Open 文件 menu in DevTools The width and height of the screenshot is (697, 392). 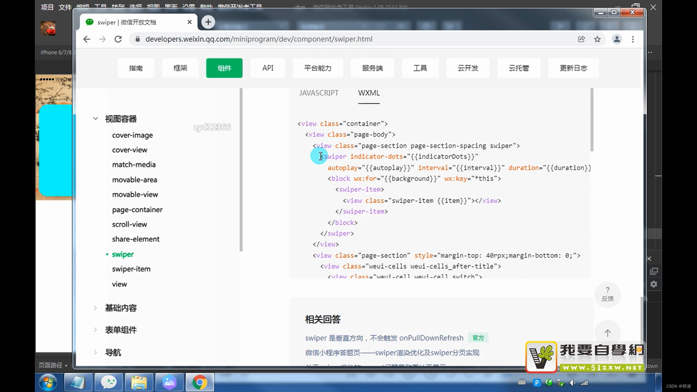pos(65,7)
